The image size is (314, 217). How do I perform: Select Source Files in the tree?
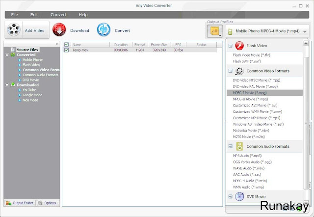[x=27, y=50]
